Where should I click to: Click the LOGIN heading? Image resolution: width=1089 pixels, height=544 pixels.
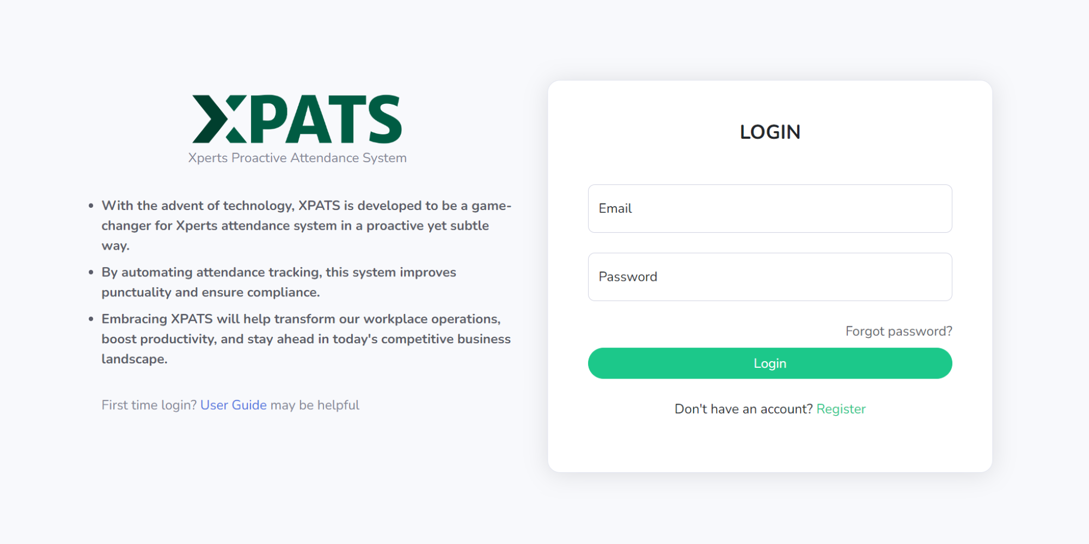(x=770, y=132)
